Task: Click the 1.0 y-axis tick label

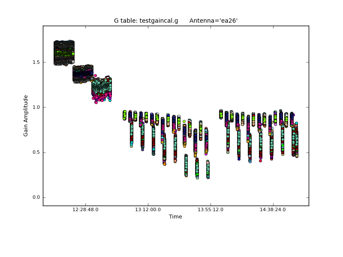Action: point(36,107)
